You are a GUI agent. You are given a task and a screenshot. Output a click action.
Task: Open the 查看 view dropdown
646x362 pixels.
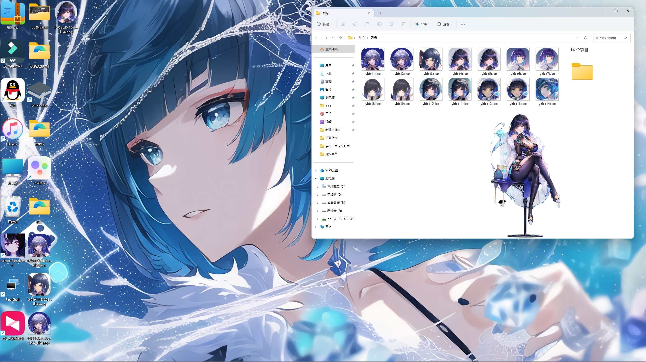pyautogui.click(x=445, y=24)
